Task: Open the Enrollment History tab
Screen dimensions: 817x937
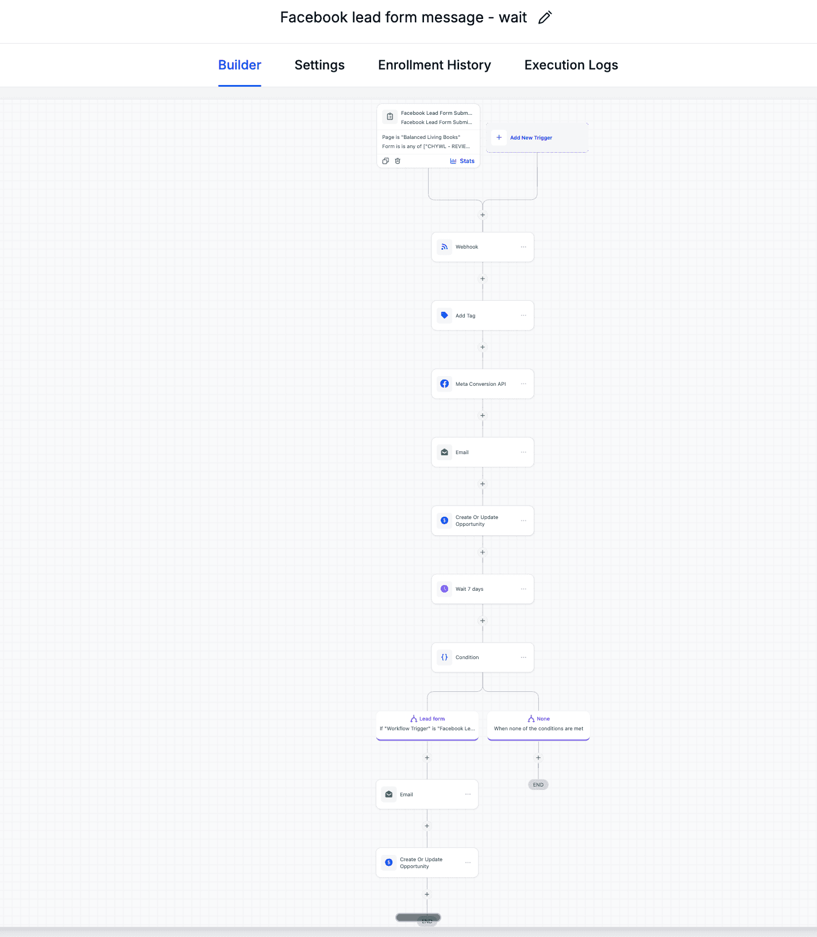Action: tap(434, 65)
